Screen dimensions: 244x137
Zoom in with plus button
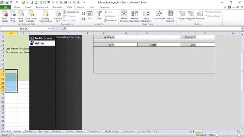(x=239, y=135)
